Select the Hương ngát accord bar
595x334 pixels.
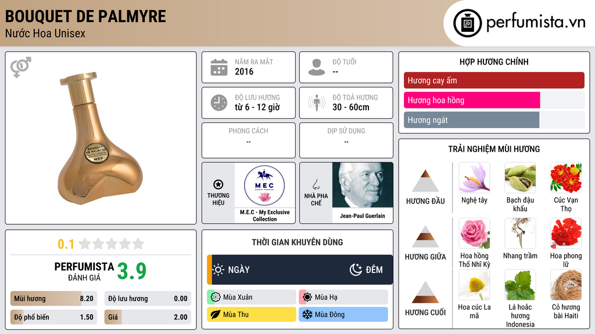494,119
